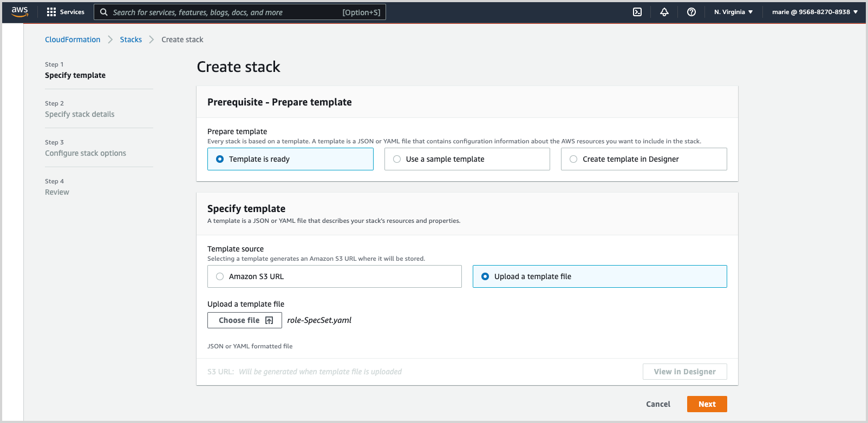Click upload icon on Choose file button
Image resolution: width=868 pixels, height=423 pixels.
pyautogui.click(x=269, y=320)
